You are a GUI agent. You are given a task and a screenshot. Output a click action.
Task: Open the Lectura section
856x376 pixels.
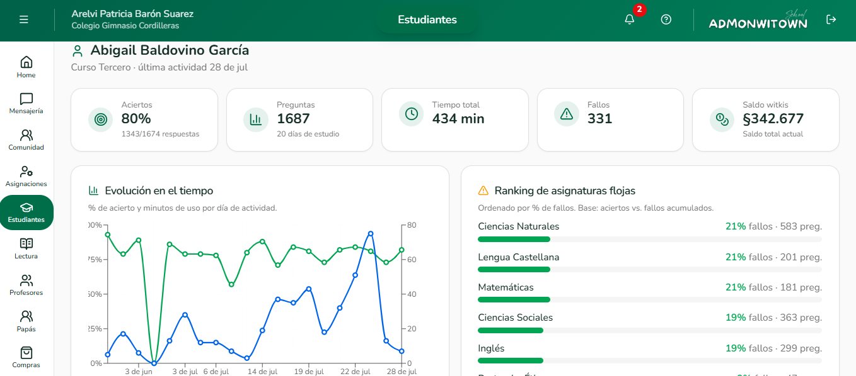coord(26,249)
